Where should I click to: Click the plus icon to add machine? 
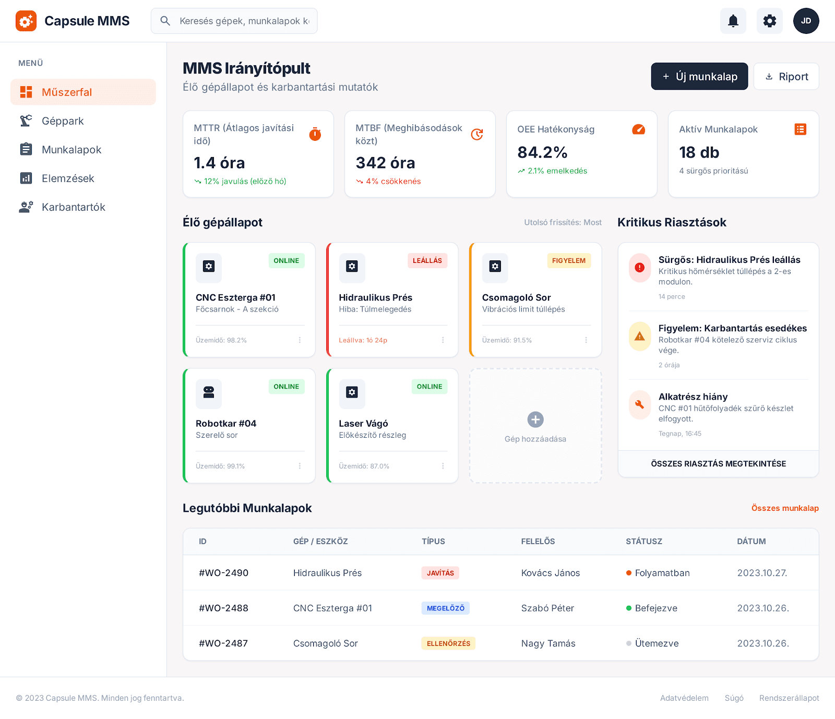(535, 420)
